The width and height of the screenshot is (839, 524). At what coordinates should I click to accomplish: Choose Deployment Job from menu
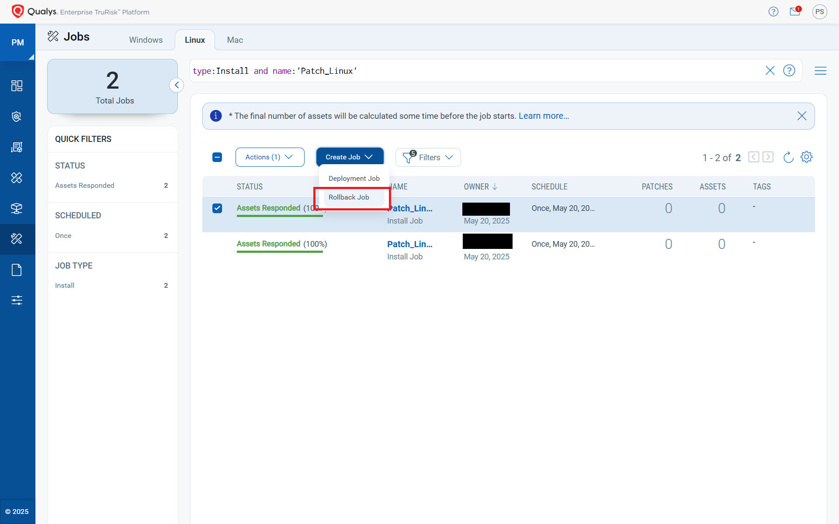point(354,179)
